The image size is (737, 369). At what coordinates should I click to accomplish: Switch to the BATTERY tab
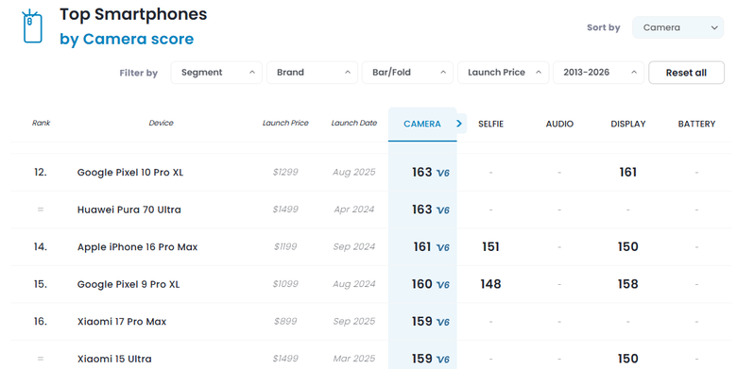pos(696,124)
